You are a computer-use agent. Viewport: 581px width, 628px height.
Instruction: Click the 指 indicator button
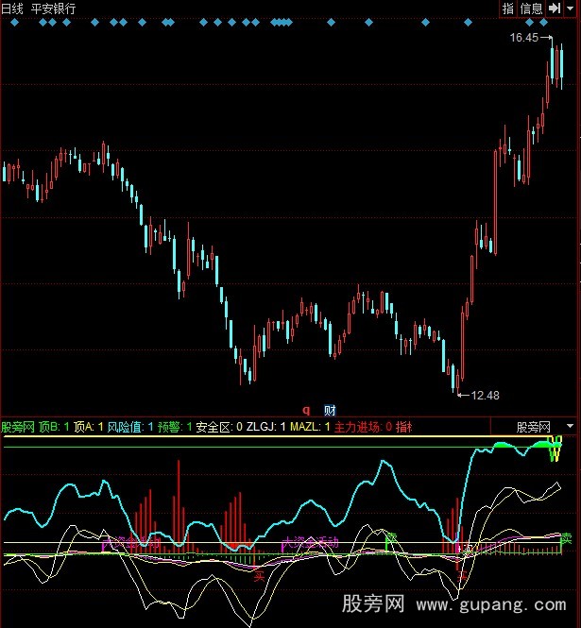click(x=507, y=8)
